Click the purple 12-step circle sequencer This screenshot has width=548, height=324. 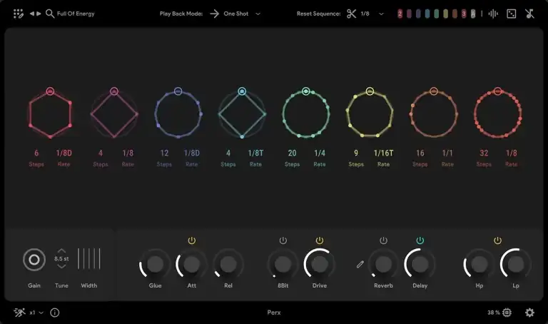coord(178,114)
